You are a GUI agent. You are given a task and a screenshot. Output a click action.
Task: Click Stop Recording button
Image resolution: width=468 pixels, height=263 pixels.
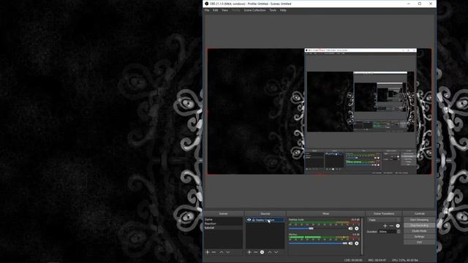tap(419, 226)
